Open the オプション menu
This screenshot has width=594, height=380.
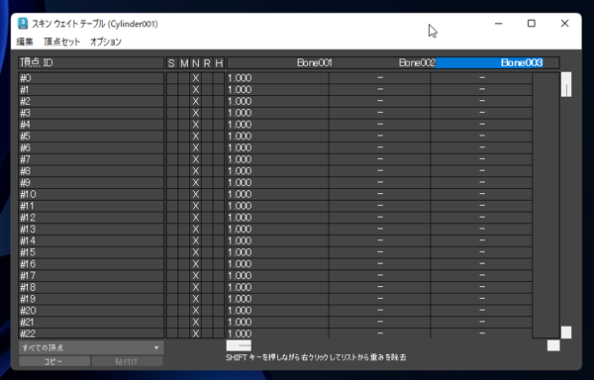[106, 42]
